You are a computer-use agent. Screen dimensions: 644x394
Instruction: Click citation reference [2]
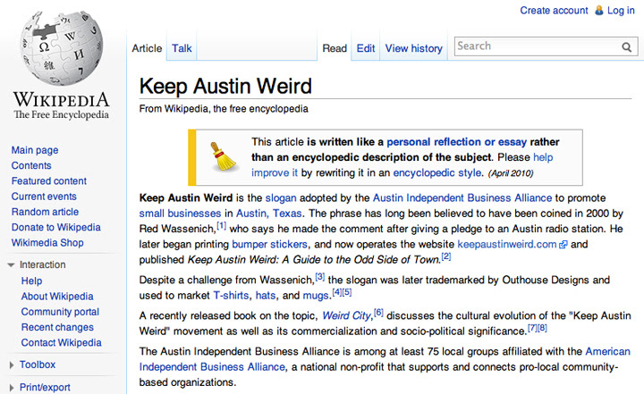pos(446,256)
